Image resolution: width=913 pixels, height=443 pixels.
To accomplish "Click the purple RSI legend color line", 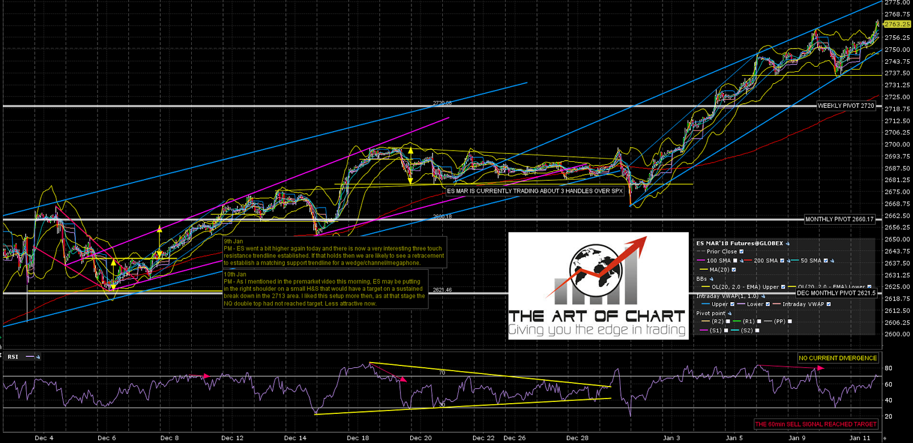I will [30, 357].
